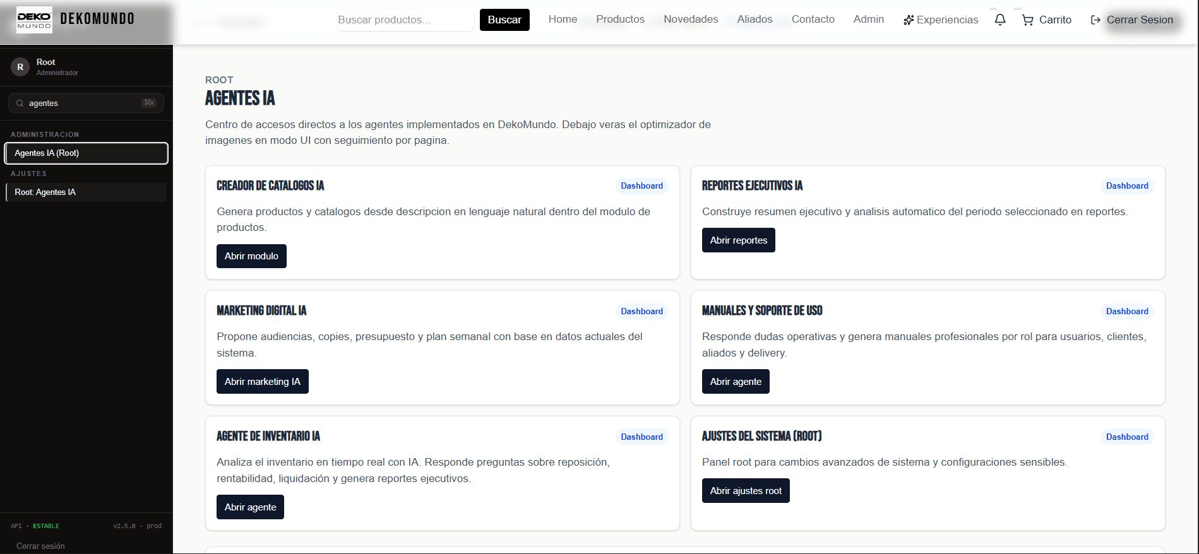Click the v2.5.0 prod version text

(x=137, y=526)
